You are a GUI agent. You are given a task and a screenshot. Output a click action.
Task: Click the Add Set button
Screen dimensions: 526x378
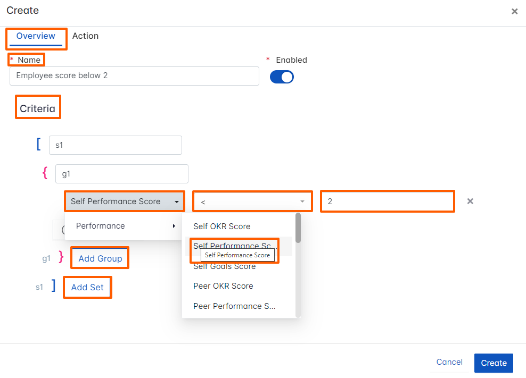click(x=87, y=287)
